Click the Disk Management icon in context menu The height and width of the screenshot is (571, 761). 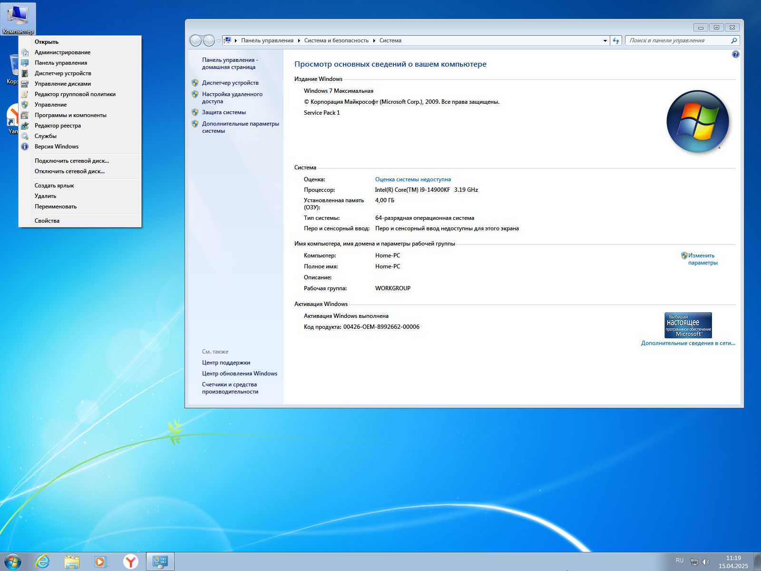pyautogui.click(x=25, y=84)
